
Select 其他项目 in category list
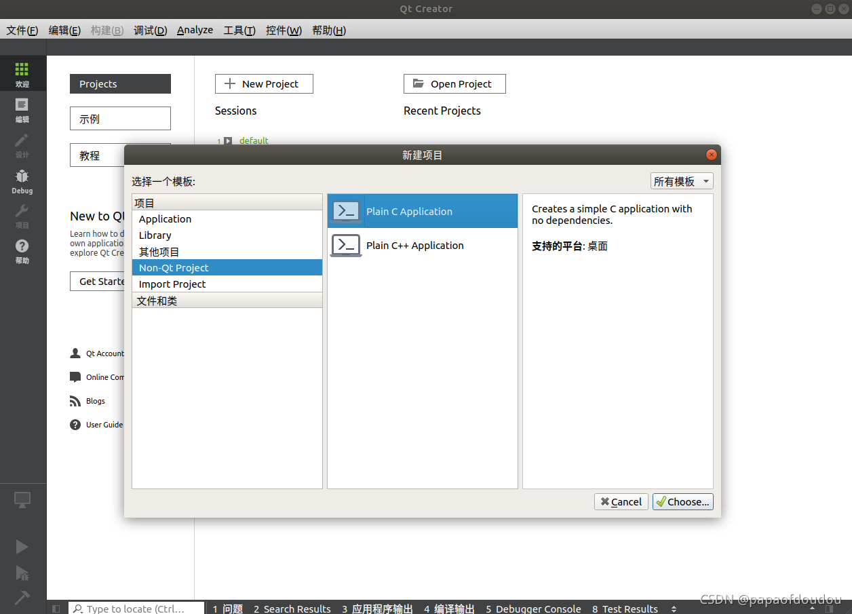pyautogui.click(x=227, y=251)
